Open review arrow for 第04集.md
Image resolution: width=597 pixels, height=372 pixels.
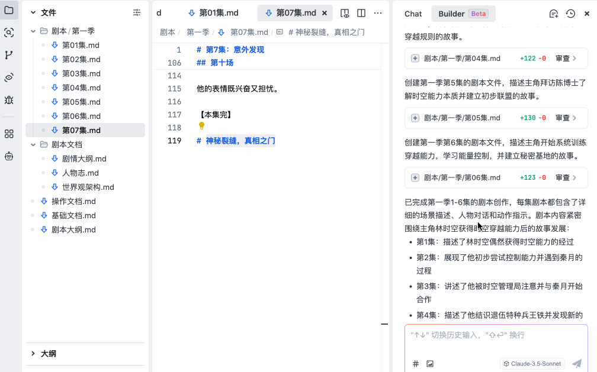(574, 58)
